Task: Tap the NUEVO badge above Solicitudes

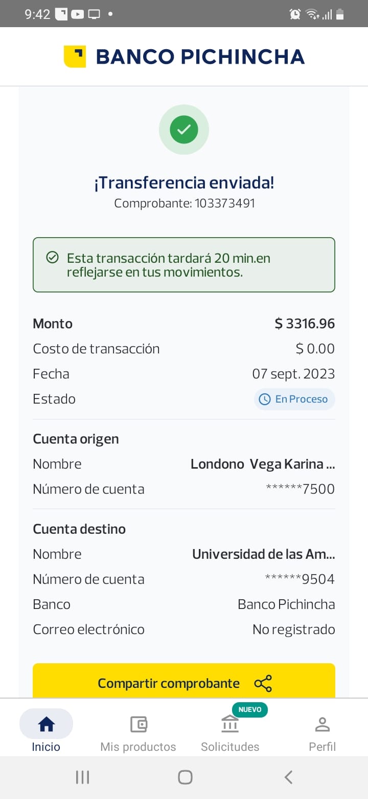Action: 250,709
